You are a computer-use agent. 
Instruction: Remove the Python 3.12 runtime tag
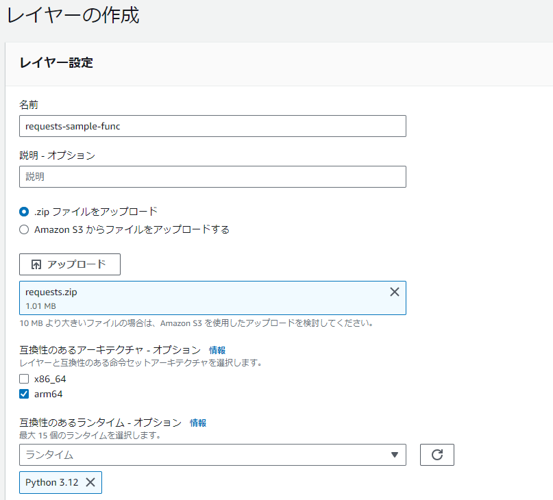click(x=90, y=482)
